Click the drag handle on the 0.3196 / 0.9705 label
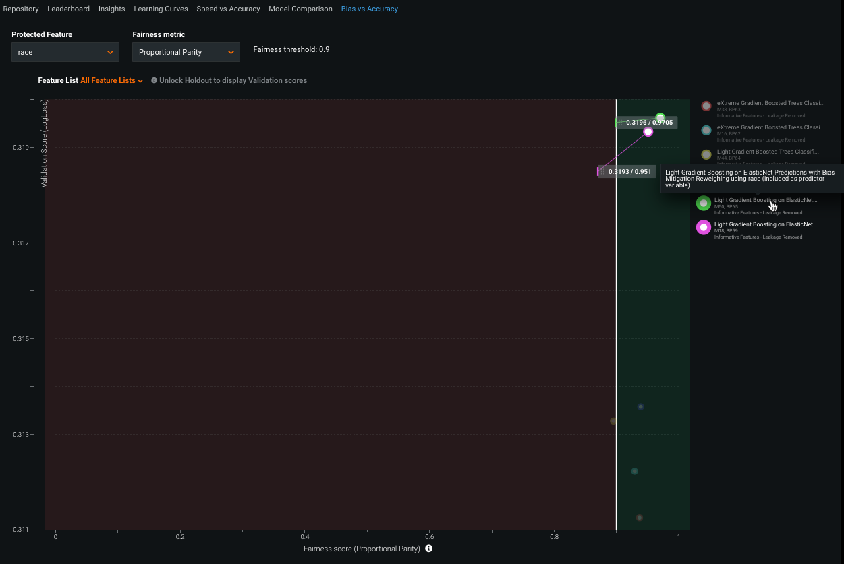Viewport: 844px width, 564px height. 620,123
